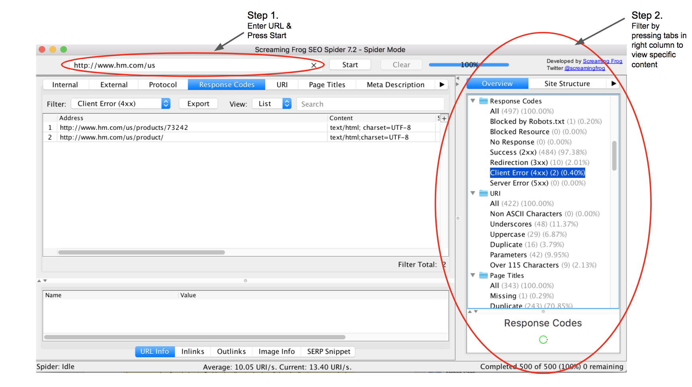Click the details pane horizontal scrollbar
The width and height of the screenshot is (692, 387).
click(195, 337)
